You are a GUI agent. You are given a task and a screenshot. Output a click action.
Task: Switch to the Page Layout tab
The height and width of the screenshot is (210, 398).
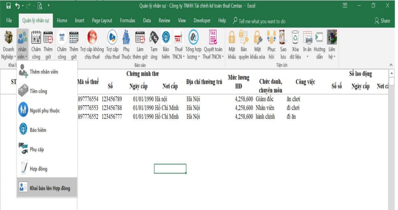pos(102,21)
